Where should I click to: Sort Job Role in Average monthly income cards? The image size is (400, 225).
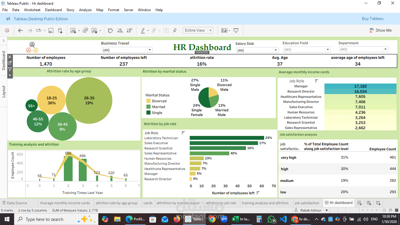(316, 81)
